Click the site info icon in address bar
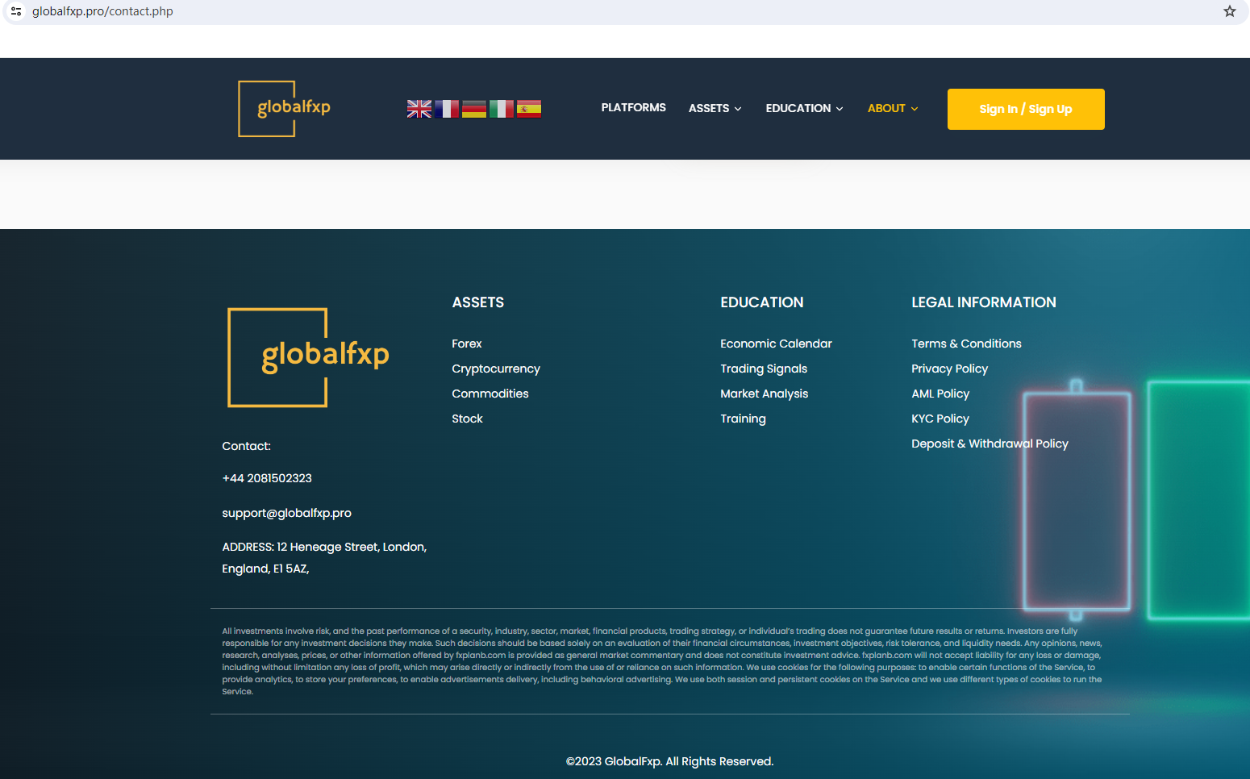This screenshot has width=1250, height=779. (16, 11)
